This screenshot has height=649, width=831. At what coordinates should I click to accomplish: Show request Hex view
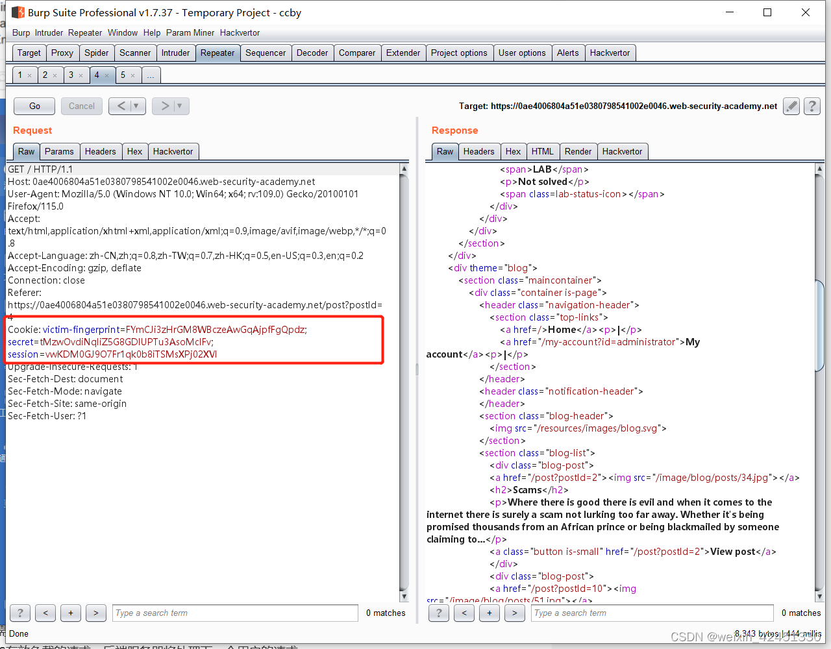[135, 151]
